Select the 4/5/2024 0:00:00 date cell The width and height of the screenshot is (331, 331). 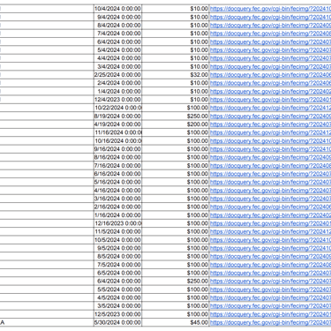tap(117, 297)
